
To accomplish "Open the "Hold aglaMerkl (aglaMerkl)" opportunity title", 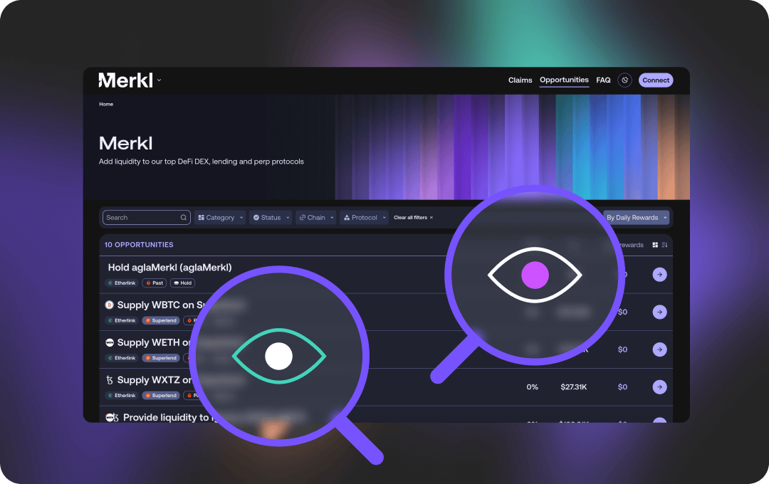I will pos(169,268).
